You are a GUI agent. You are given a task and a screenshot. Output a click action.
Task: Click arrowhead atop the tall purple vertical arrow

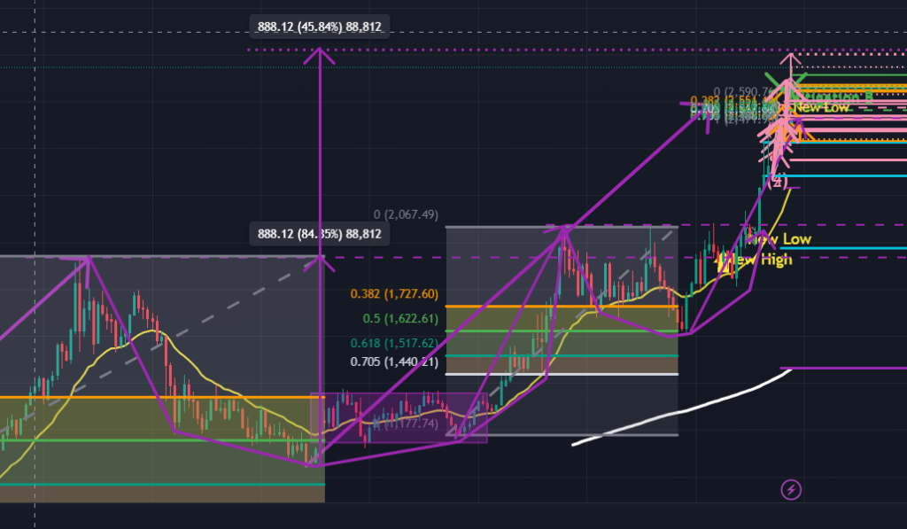(x=318, y=53)
